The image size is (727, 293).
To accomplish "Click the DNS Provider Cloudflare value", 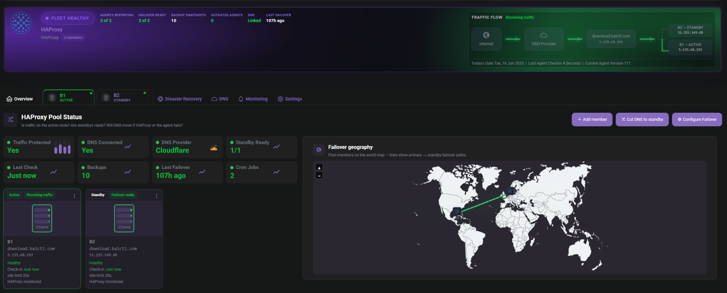I will coord(172,150).
